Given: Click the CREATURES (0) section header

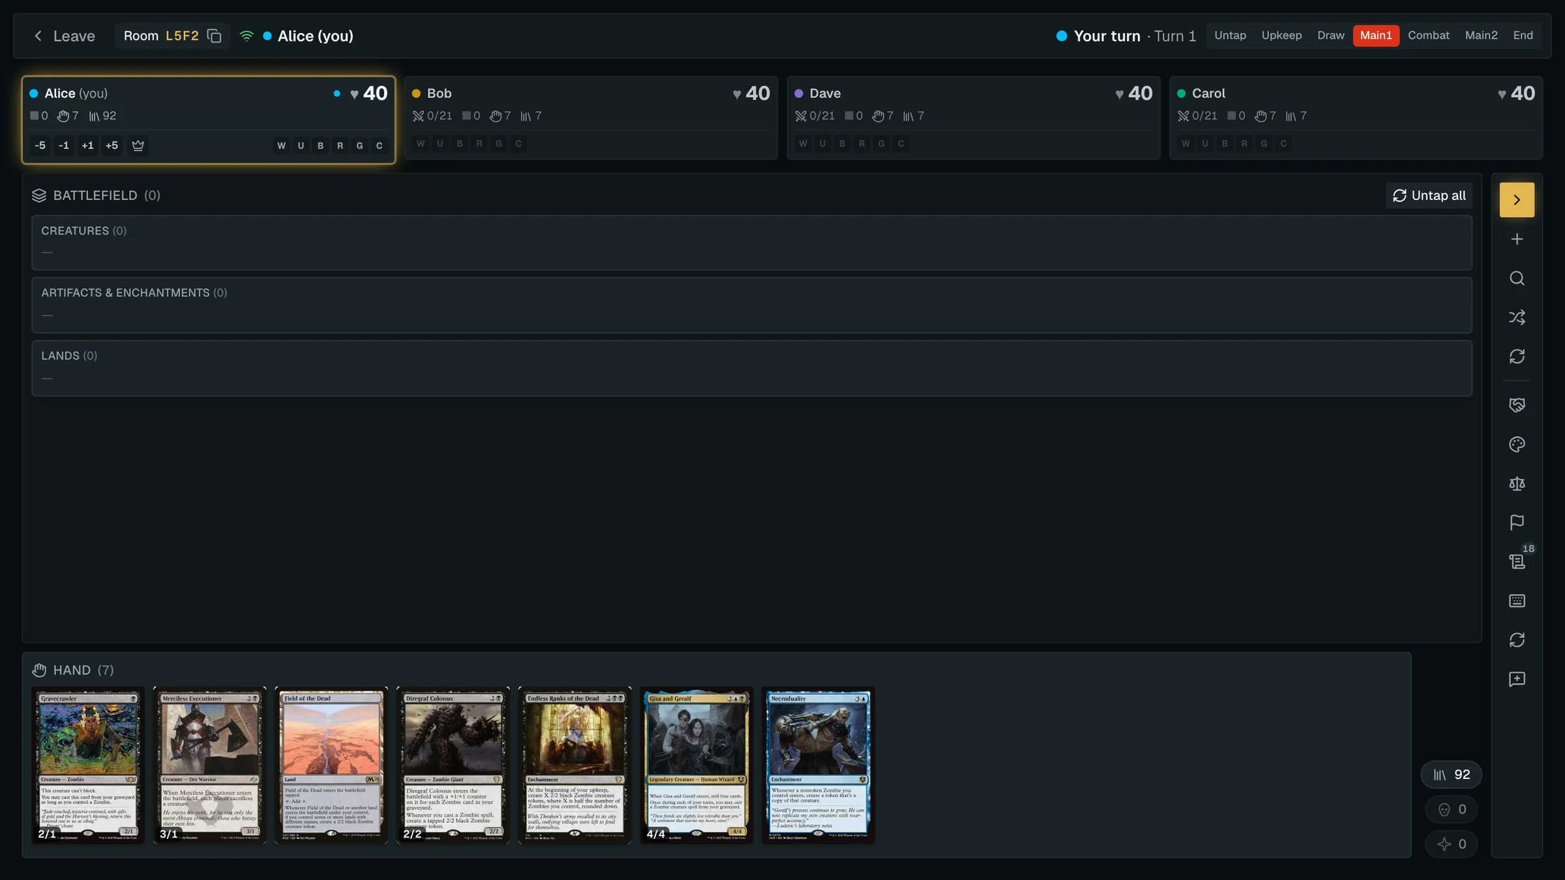Looking at the screenshot, I should coord(83,231).
